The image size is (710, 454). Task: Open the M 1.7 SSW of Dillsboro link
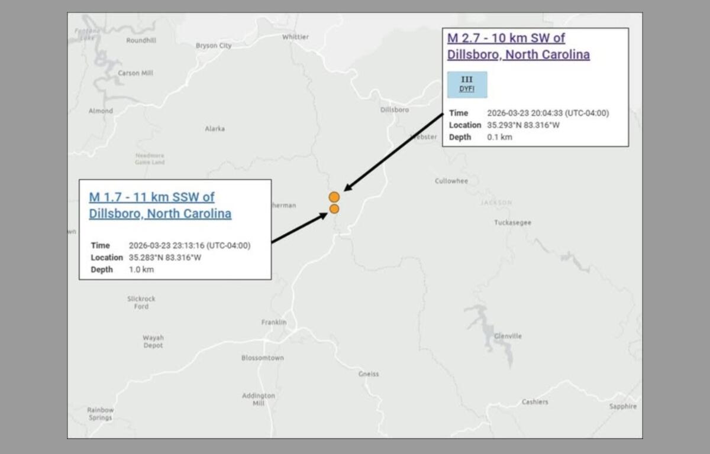point(160,205)
